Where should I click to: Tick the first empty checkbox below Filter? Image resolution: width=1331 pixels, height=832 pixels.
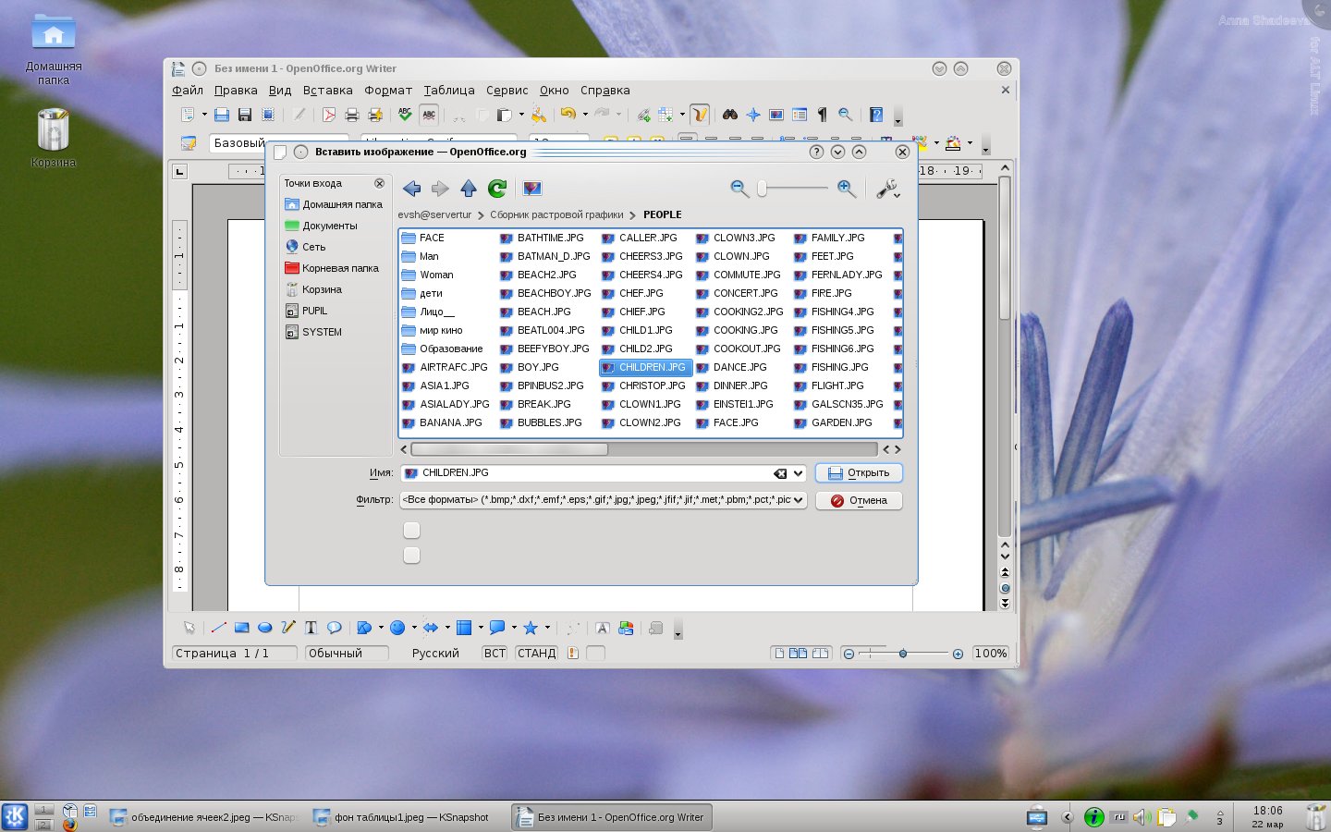[x=412, y=530]
